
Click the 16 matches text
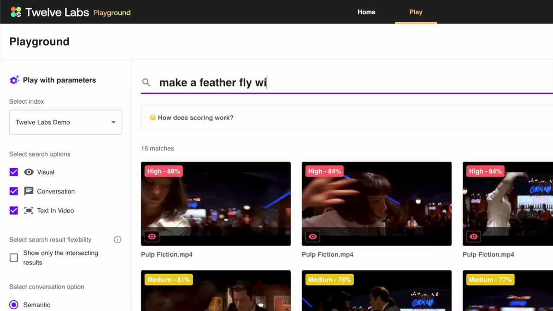[x=158, y=148]
